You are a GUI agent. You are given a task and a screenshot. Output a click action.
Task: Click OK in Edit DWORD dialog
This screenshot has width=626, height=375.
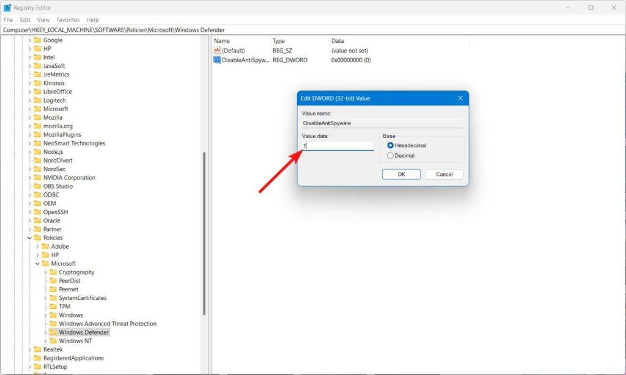(x=401, y=174)
